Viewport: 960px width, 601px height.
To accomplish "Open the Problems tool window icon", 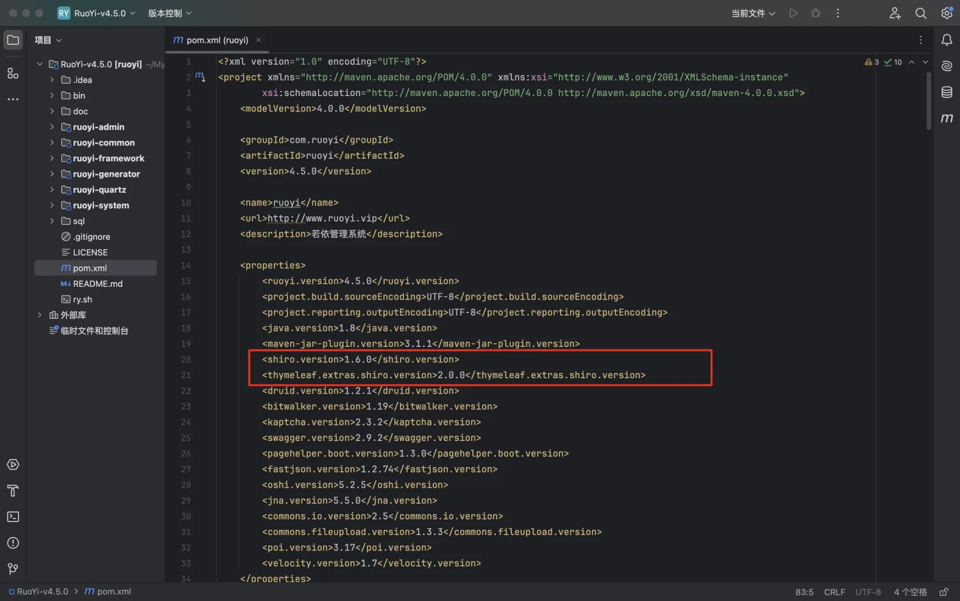I will tap(13, 543).
